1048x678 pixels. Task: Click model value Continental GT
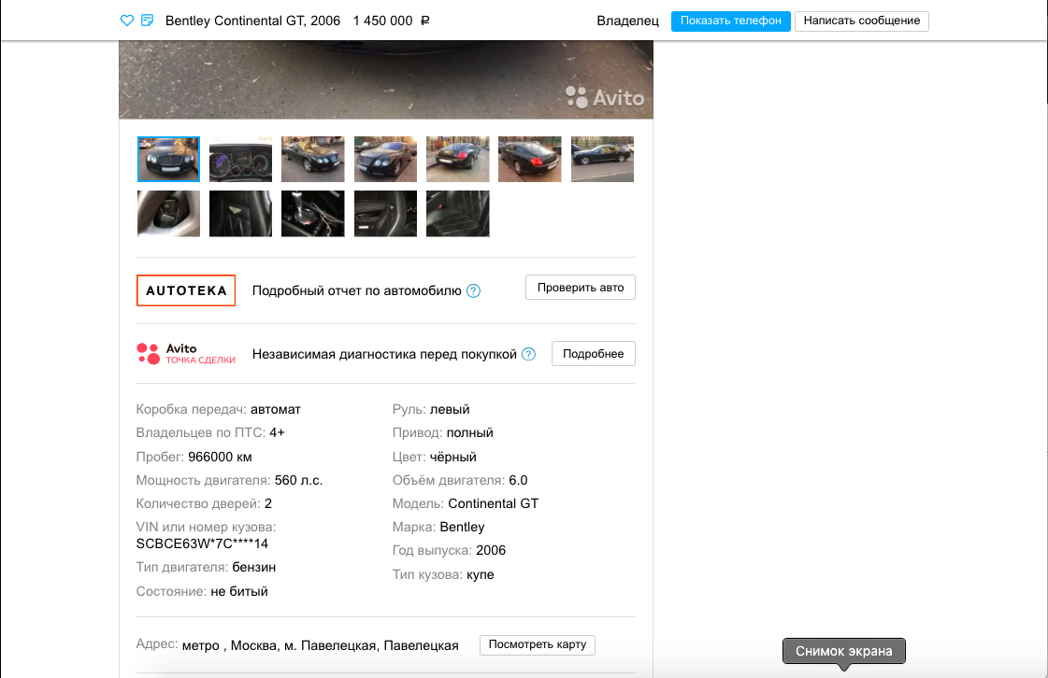pyautogui.click(x=494, y=503)
